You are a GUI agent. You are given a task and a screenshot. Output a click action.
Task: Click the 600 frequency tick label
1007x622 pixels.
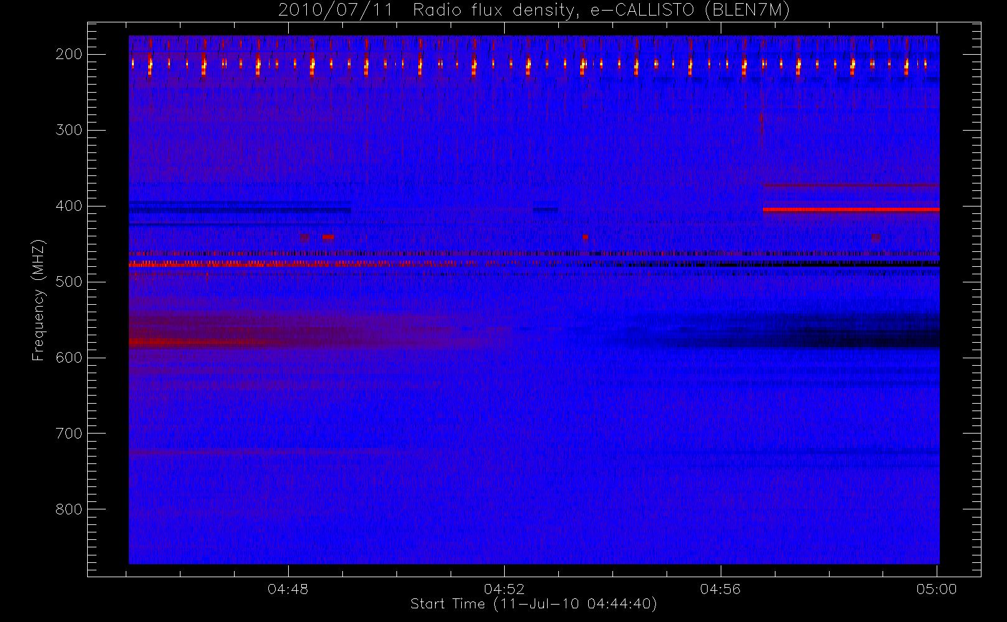(68, 358)
